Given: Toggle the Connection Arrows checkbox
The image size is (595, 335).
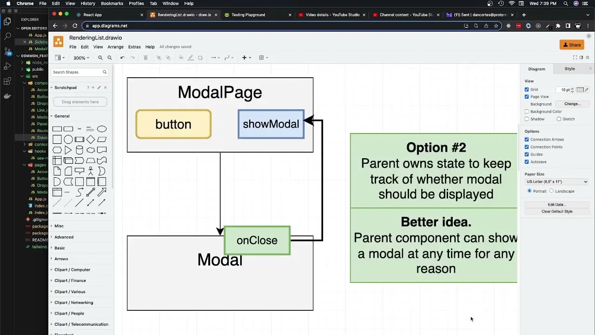Looking at the screenshot, I should pyautogui.click(x=527, y=140).
